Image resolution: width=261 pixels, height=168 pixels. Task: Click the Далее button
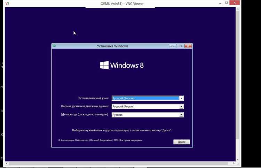click(x=181, y=142)
